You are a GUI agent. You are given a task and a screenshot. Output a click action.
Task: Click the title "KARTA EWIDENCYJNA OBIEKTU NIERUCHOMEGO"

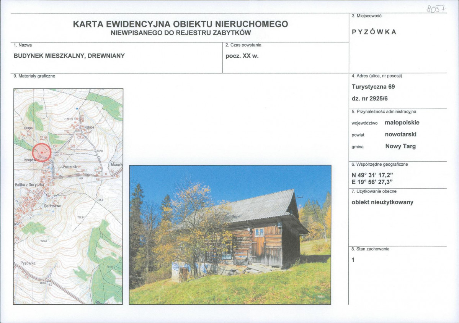tap(180, 24)
